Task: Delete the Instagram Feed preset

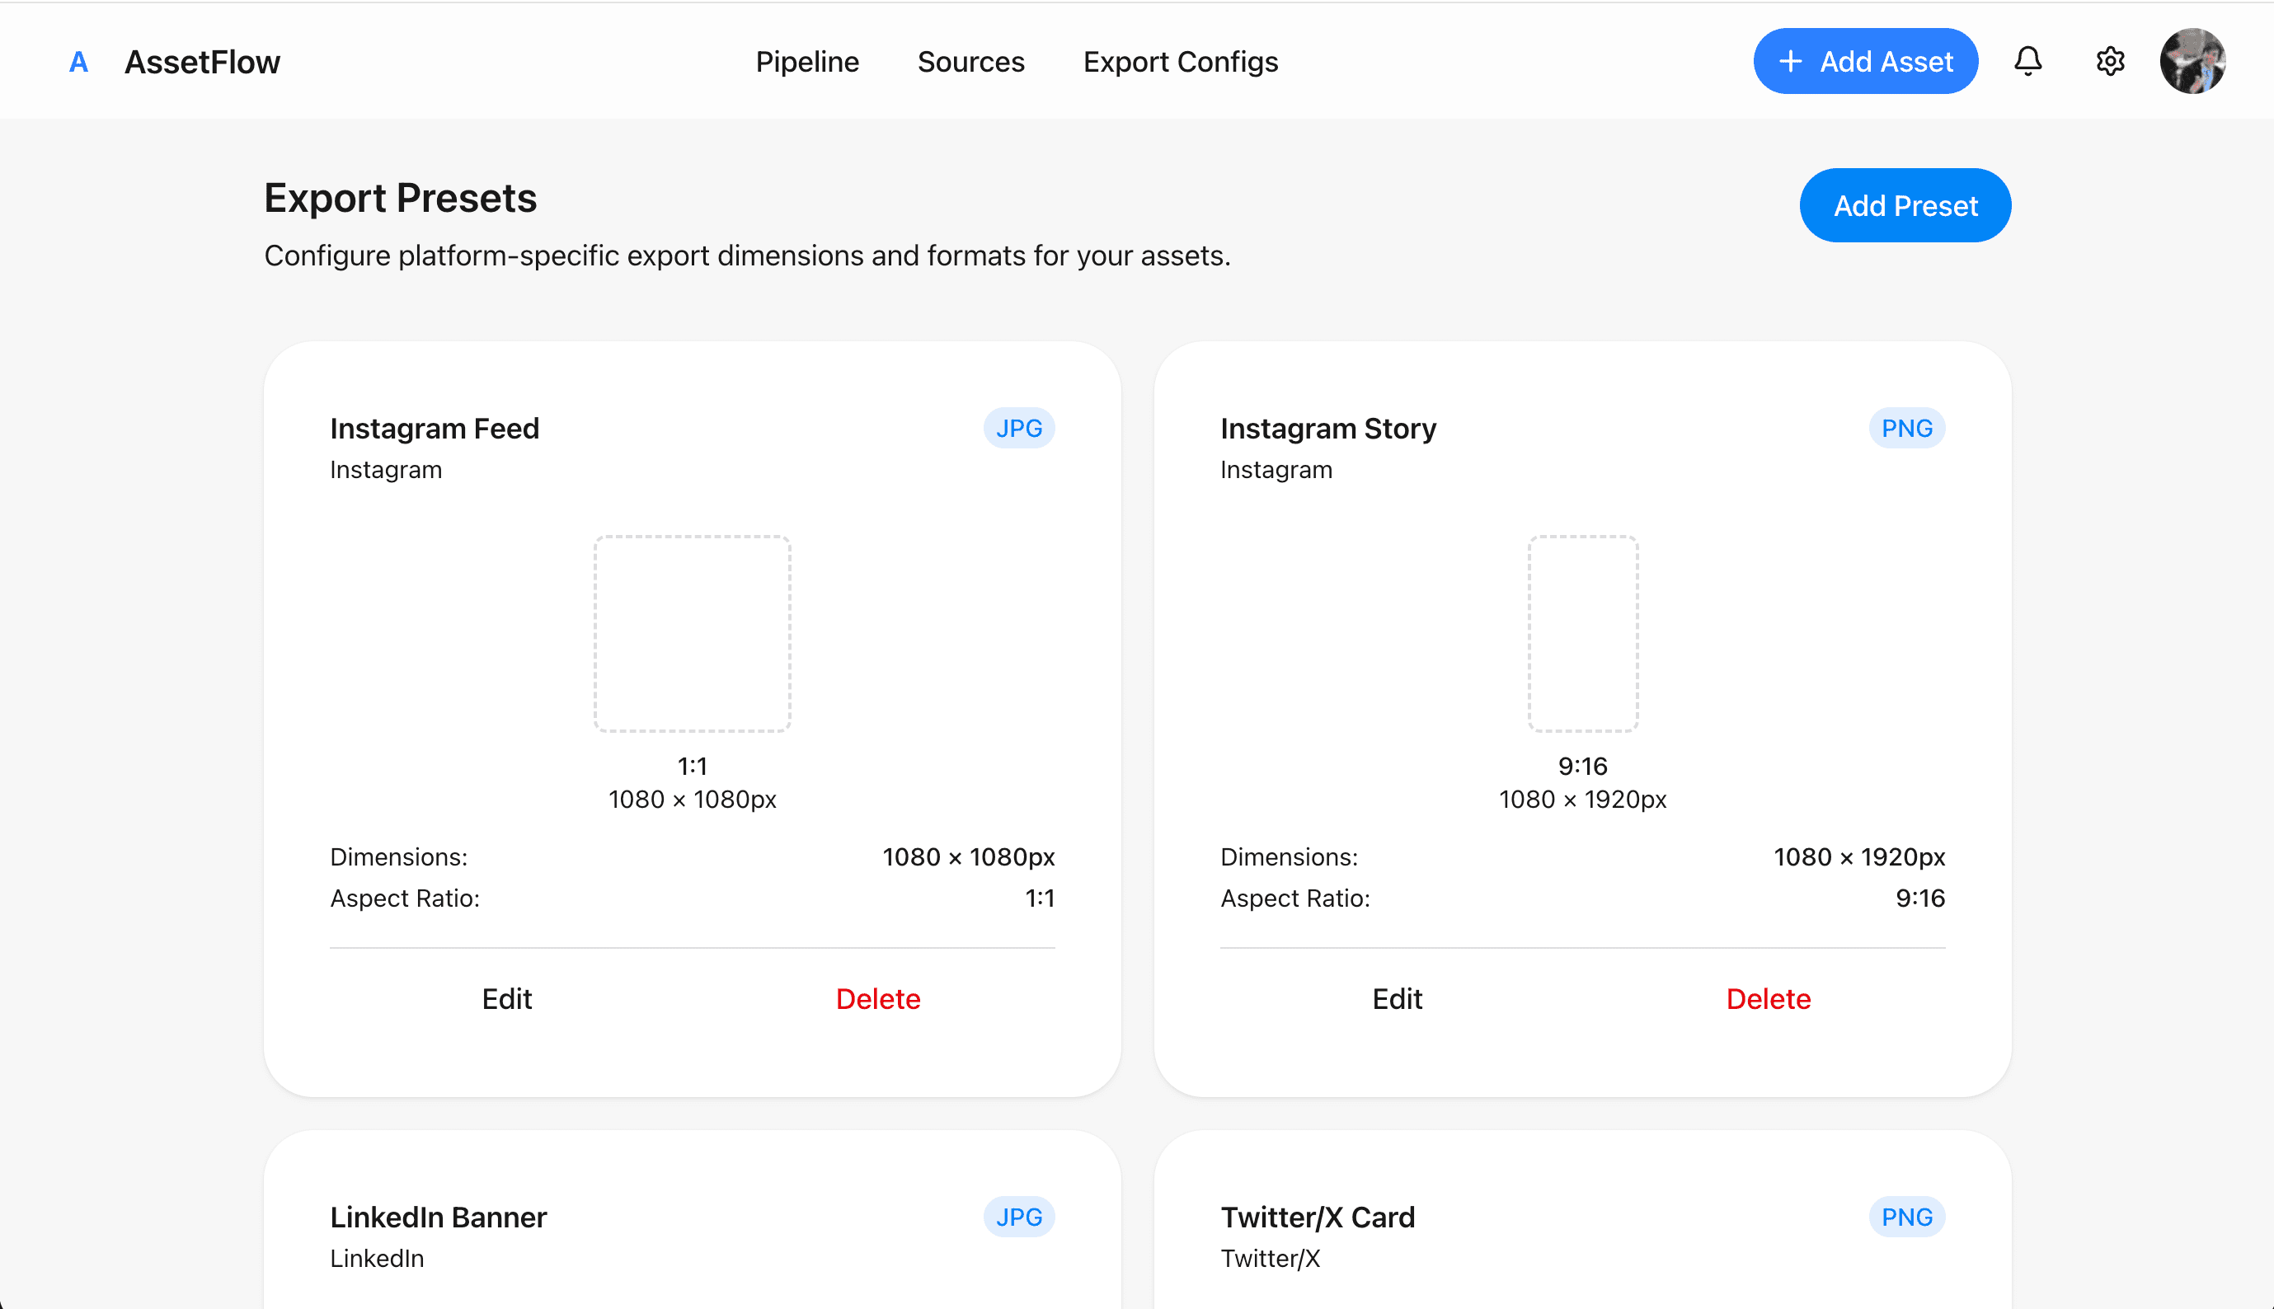Action: (877, 999)
